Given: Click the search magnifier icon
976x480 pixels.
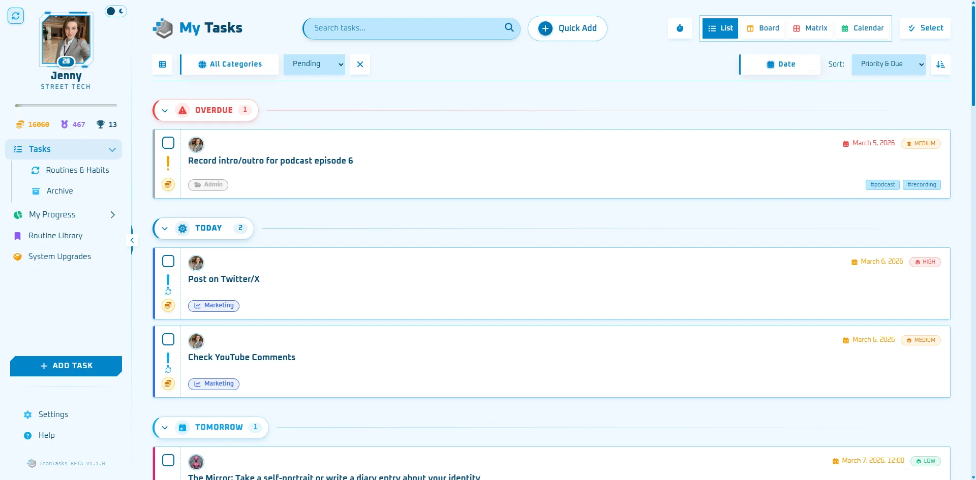Looking at the screenshot, I should (x=509, y=28).
